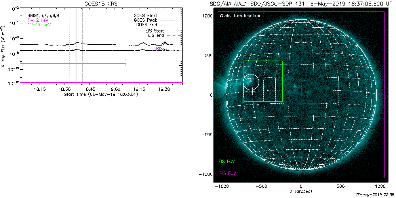Click the green EIS end tick marker
The image size is (396, 198).
coord(126,62)
